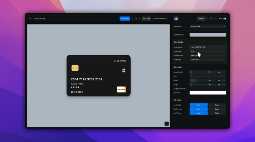Set notFlipped to true
This screenshot has height=142, width=255.
pos(199,113)
